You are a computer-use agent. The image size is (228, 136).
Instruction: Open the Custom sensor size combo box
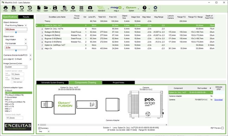coord(16,67)
